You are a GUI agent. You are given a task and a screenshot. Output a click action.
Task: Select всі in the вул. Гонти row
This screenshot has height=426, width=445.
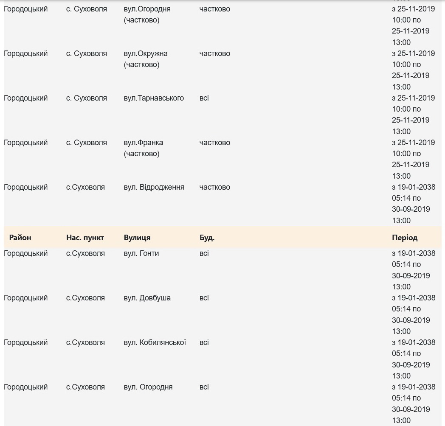(x=204, y=253)
